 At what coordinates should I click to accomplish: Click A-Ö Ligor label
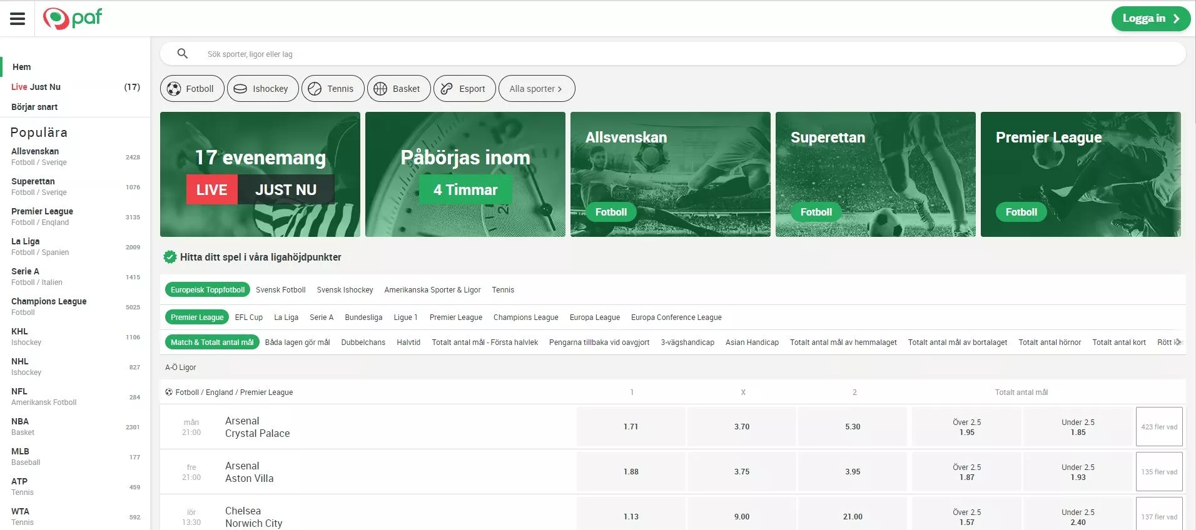[x=181, y=367]
